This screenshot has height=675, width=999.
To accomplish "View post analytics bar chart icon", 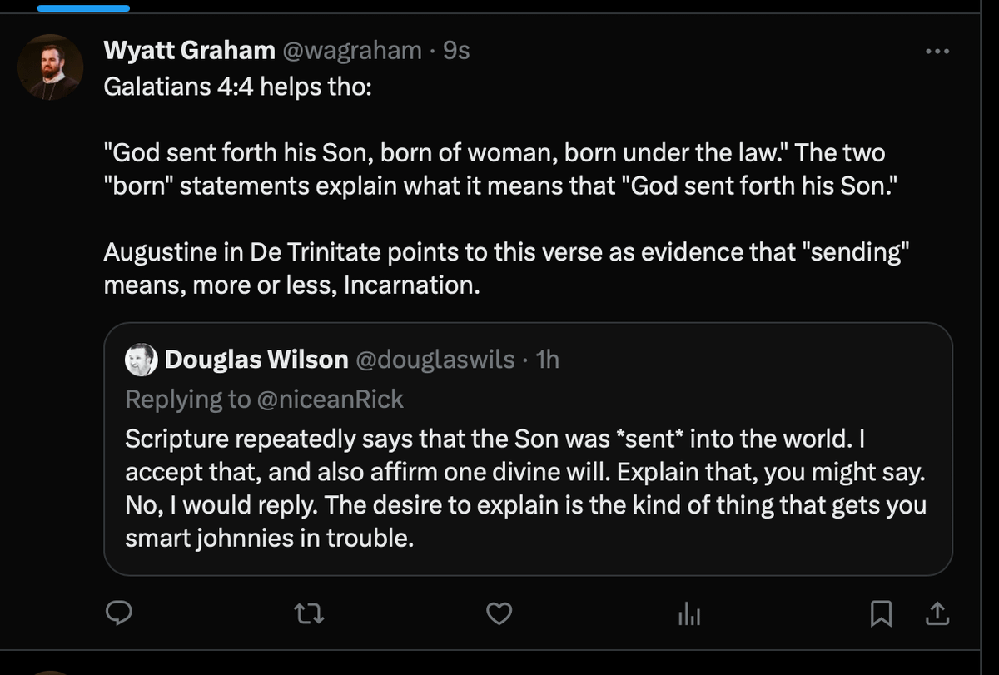I will coord(689,614).
